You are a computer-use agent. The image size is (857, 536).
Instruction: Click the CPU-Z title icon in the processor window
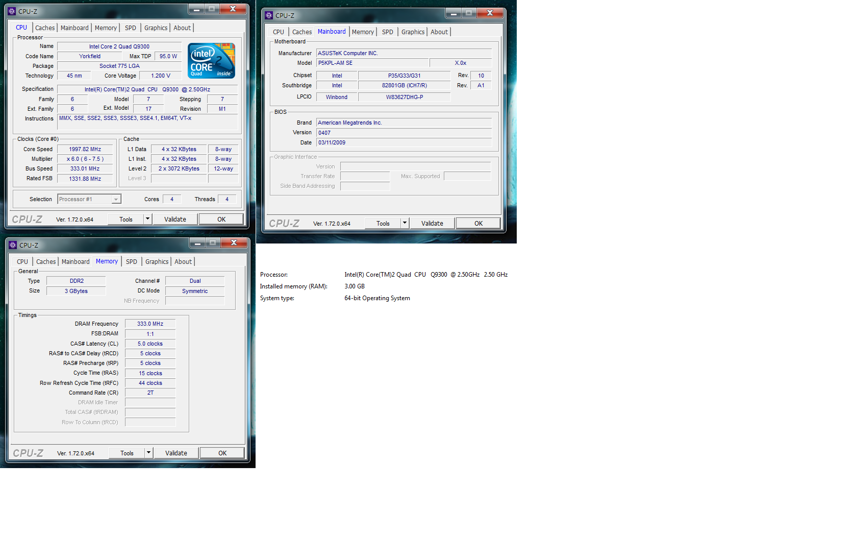point(12,11)
